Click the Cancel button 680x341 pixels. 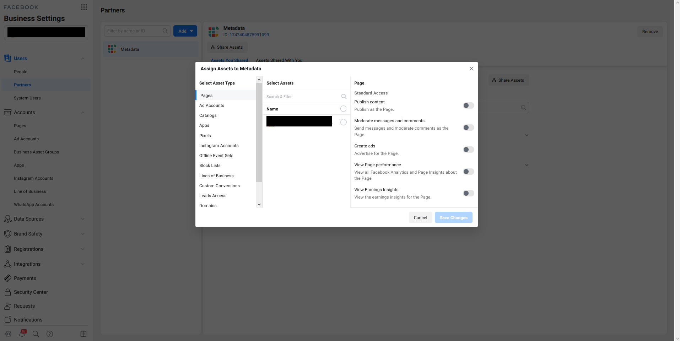tap(420, 217)
